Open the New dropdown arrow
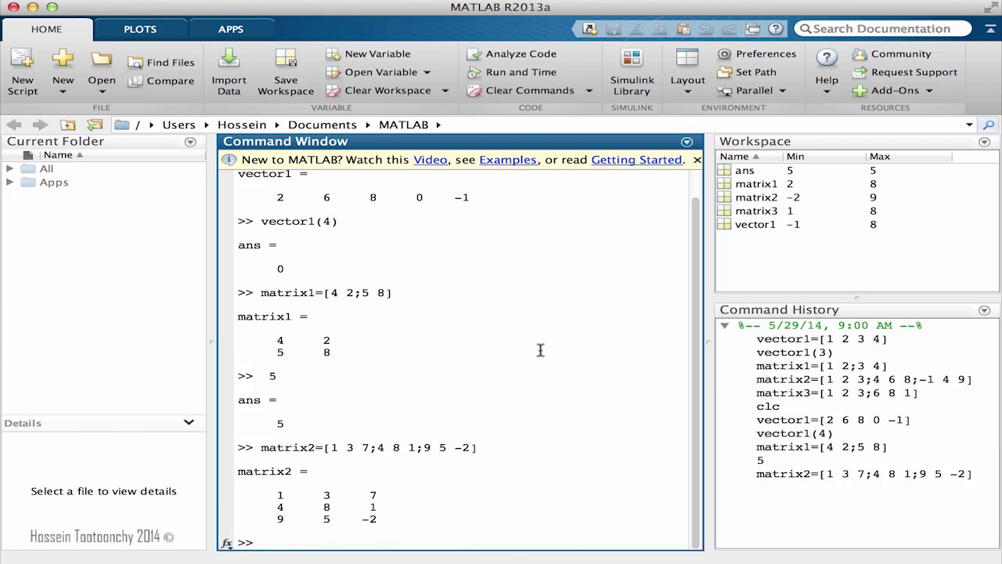Screen dimensions: 1002x564 tap(63, 92)
